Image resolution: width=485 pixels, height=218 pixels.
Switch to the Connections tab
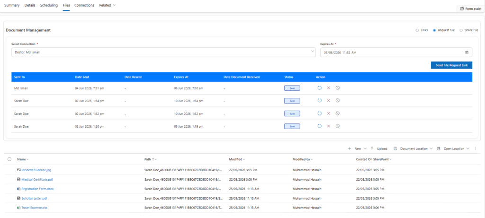click(84, 5)
